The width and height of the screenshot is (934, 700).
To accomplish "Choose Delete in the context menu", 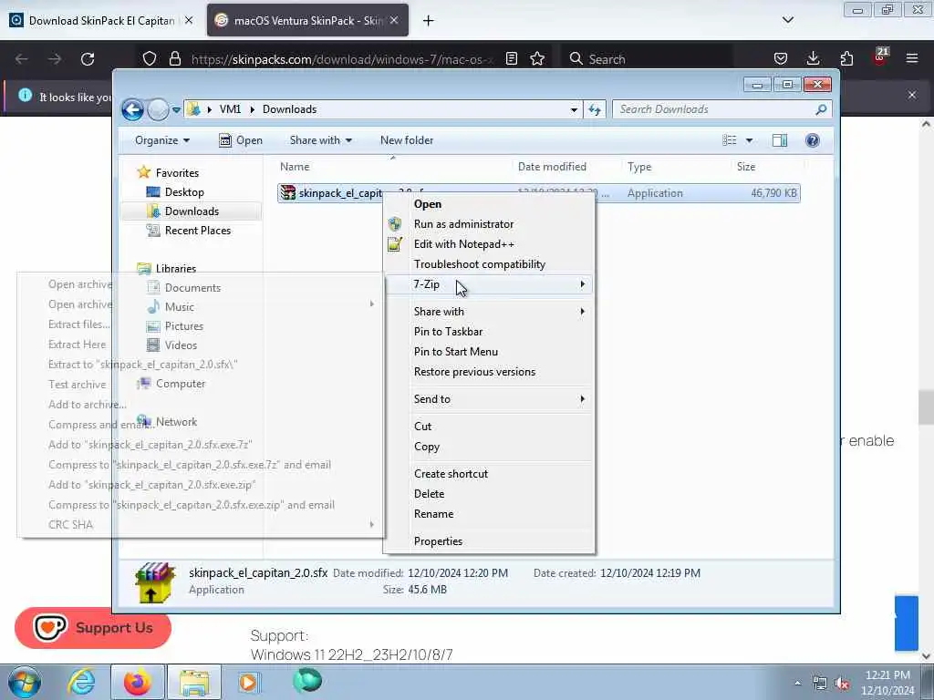I will coord(489,494).
